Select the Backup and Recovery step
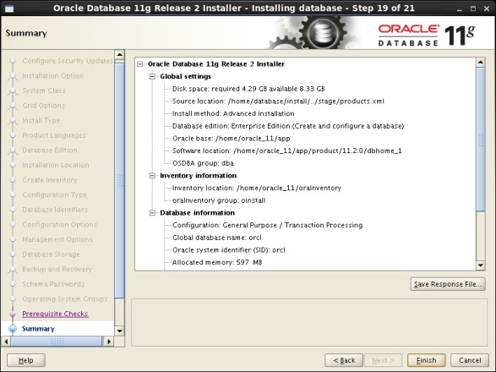496x372 pixels. point(57,269)
